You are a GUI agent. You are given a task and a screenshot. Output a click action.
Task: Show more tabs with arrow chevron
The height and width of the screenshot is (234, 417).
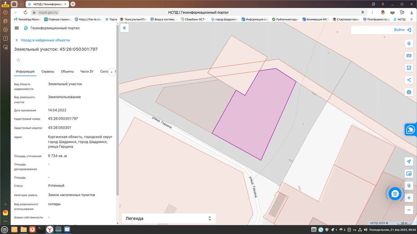pyautogui.click(x=112, y=72)
